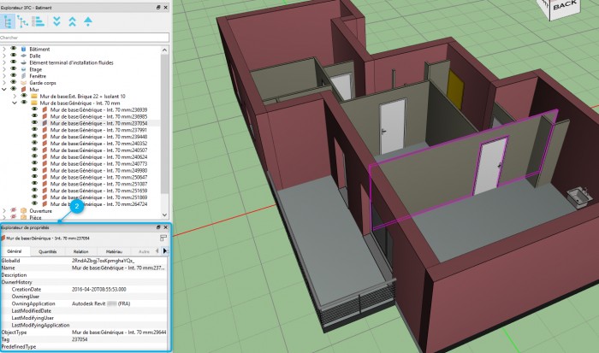Select the tree structure view icon
Viewport: 599px width, 353px height.
click(7, 21)
